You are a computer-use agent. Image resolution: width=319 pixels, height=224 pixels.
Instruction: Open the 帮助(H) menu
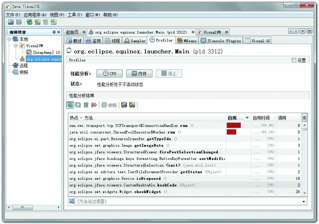click(110, 15)
